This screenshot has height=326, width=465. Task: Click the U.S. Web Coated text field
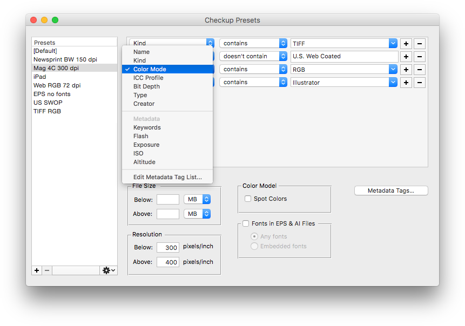[345, 56]
